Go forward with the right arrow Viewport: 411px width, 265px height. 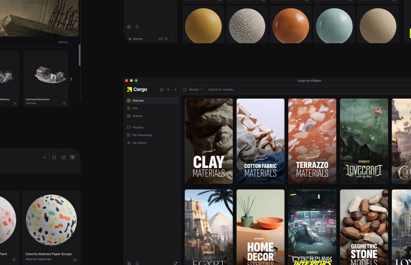[x=175, y=90]
